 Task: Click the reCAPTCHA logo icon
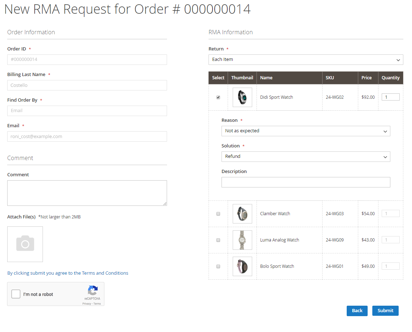coord(93,291)
